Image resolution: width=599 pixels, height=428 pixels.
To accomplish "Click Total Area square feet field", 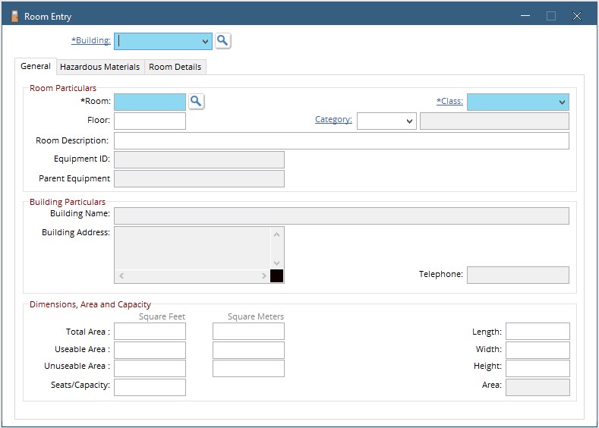I will [x=150, y=332].
